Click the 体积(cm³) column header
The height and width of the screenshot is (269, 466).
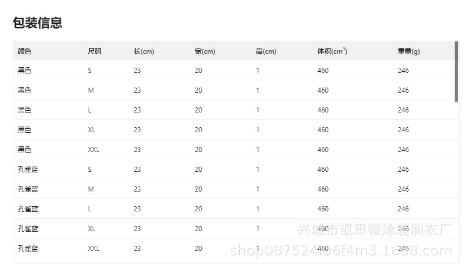tap(332, 51)
